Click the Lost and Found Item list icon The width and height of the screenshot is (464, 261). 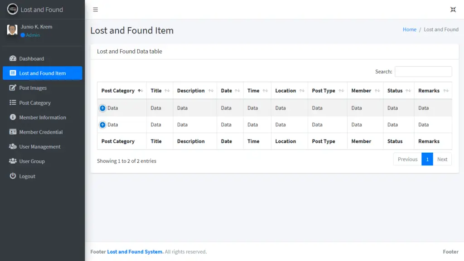(x=13, y=73)
